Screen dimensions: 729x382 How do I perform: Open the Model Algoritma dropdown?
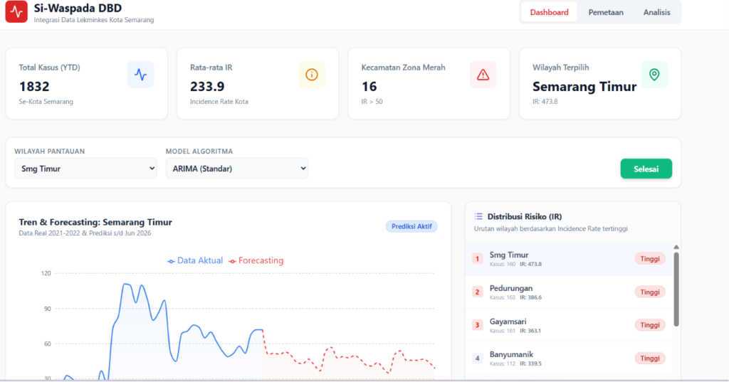(236, 168)
